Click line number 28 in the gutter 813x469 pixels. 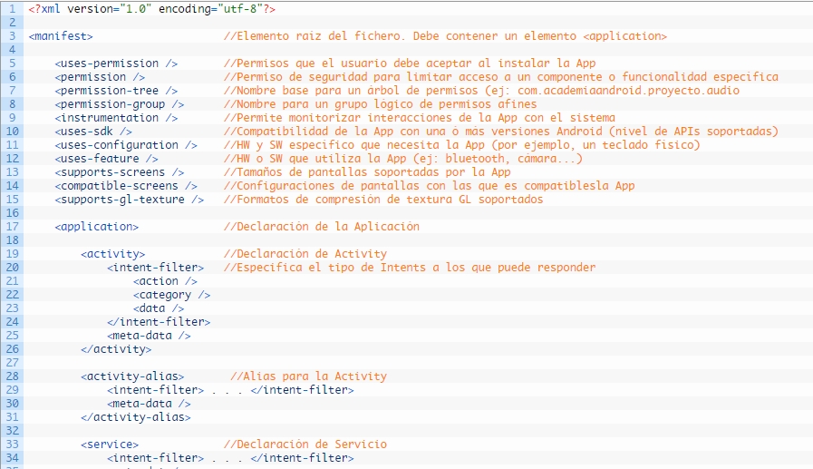(x=12, y=376)
